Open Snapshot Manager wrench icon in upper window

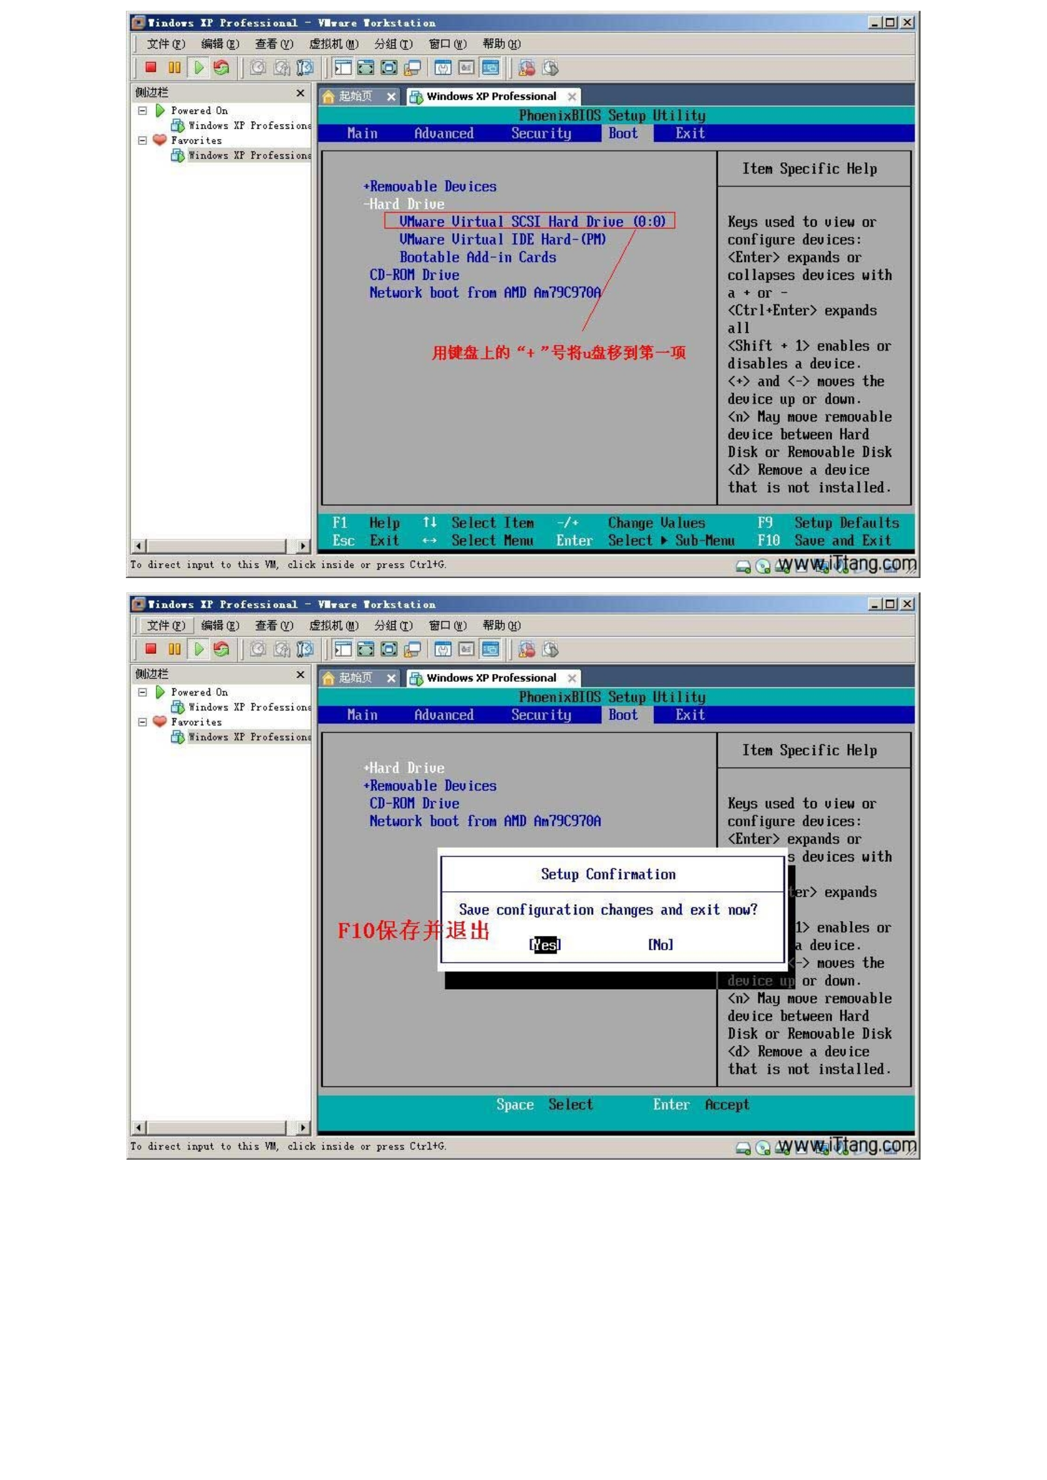tap(305, 67)
